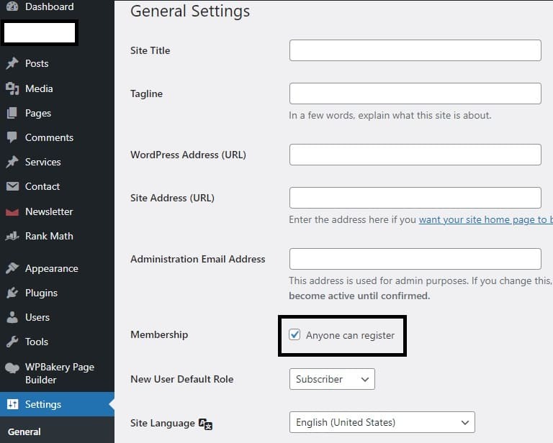Screen dimensions: 553x443
Task: Click the Plugins plug icon
Action: tap(12, 293)
